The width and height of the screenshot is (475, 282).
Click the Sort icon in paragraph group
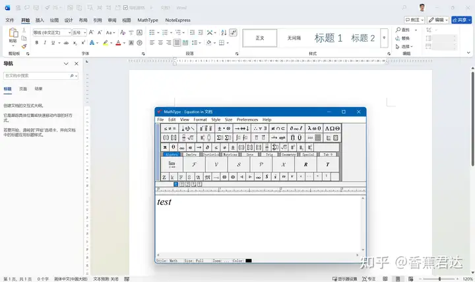tap(224, 32)
